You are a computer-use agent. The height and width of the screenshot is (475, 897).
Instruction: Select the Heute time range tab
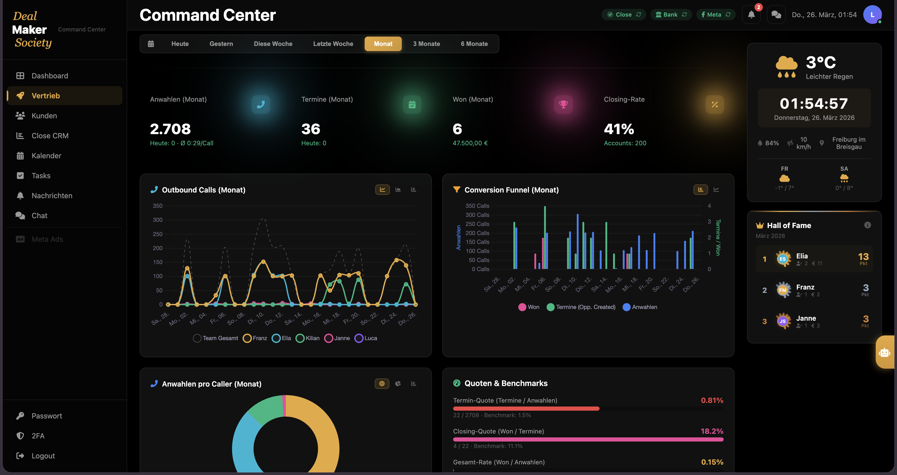[x=180, y=44]
